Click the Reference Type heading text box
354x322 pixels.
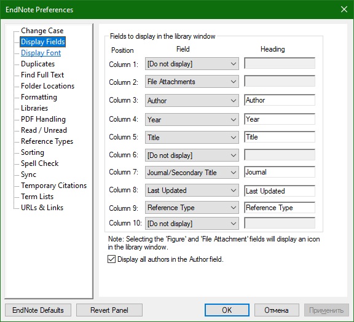point(280,207)
